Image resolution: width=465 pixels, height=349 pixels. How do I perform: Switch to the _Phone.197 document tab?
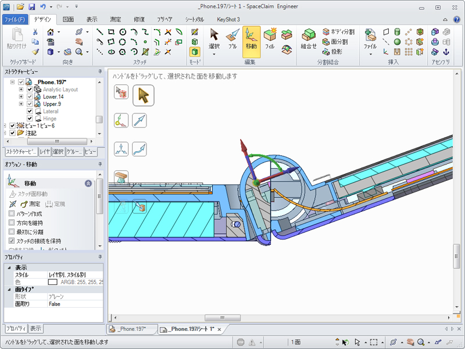pos(132,329)
